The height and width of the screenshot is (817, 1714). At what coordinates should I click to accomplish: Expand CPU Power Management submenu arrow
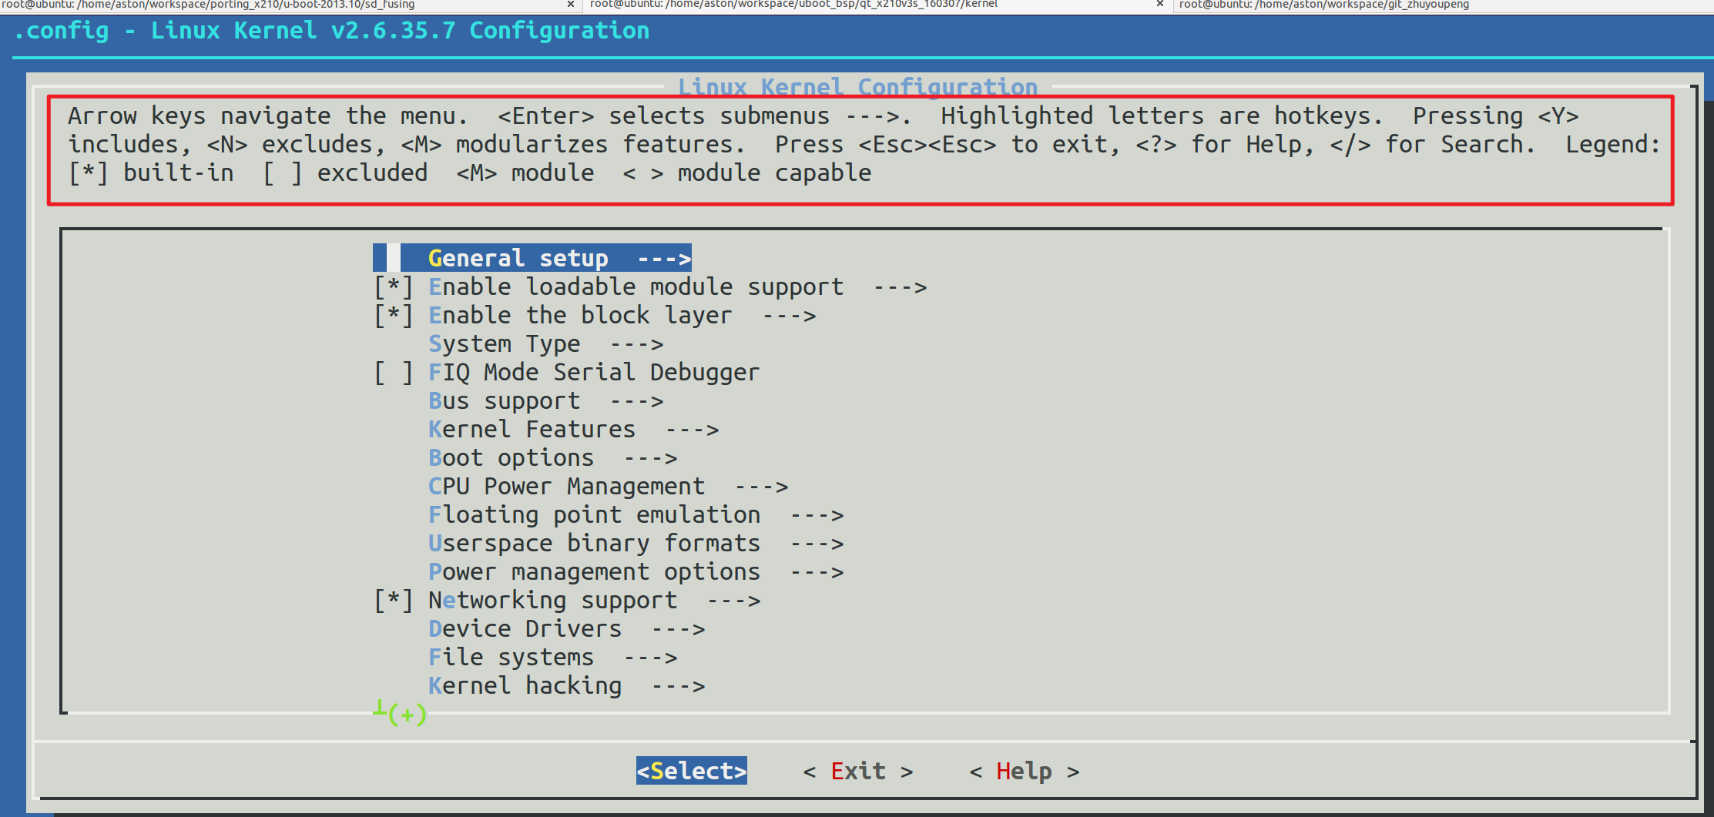761,487
